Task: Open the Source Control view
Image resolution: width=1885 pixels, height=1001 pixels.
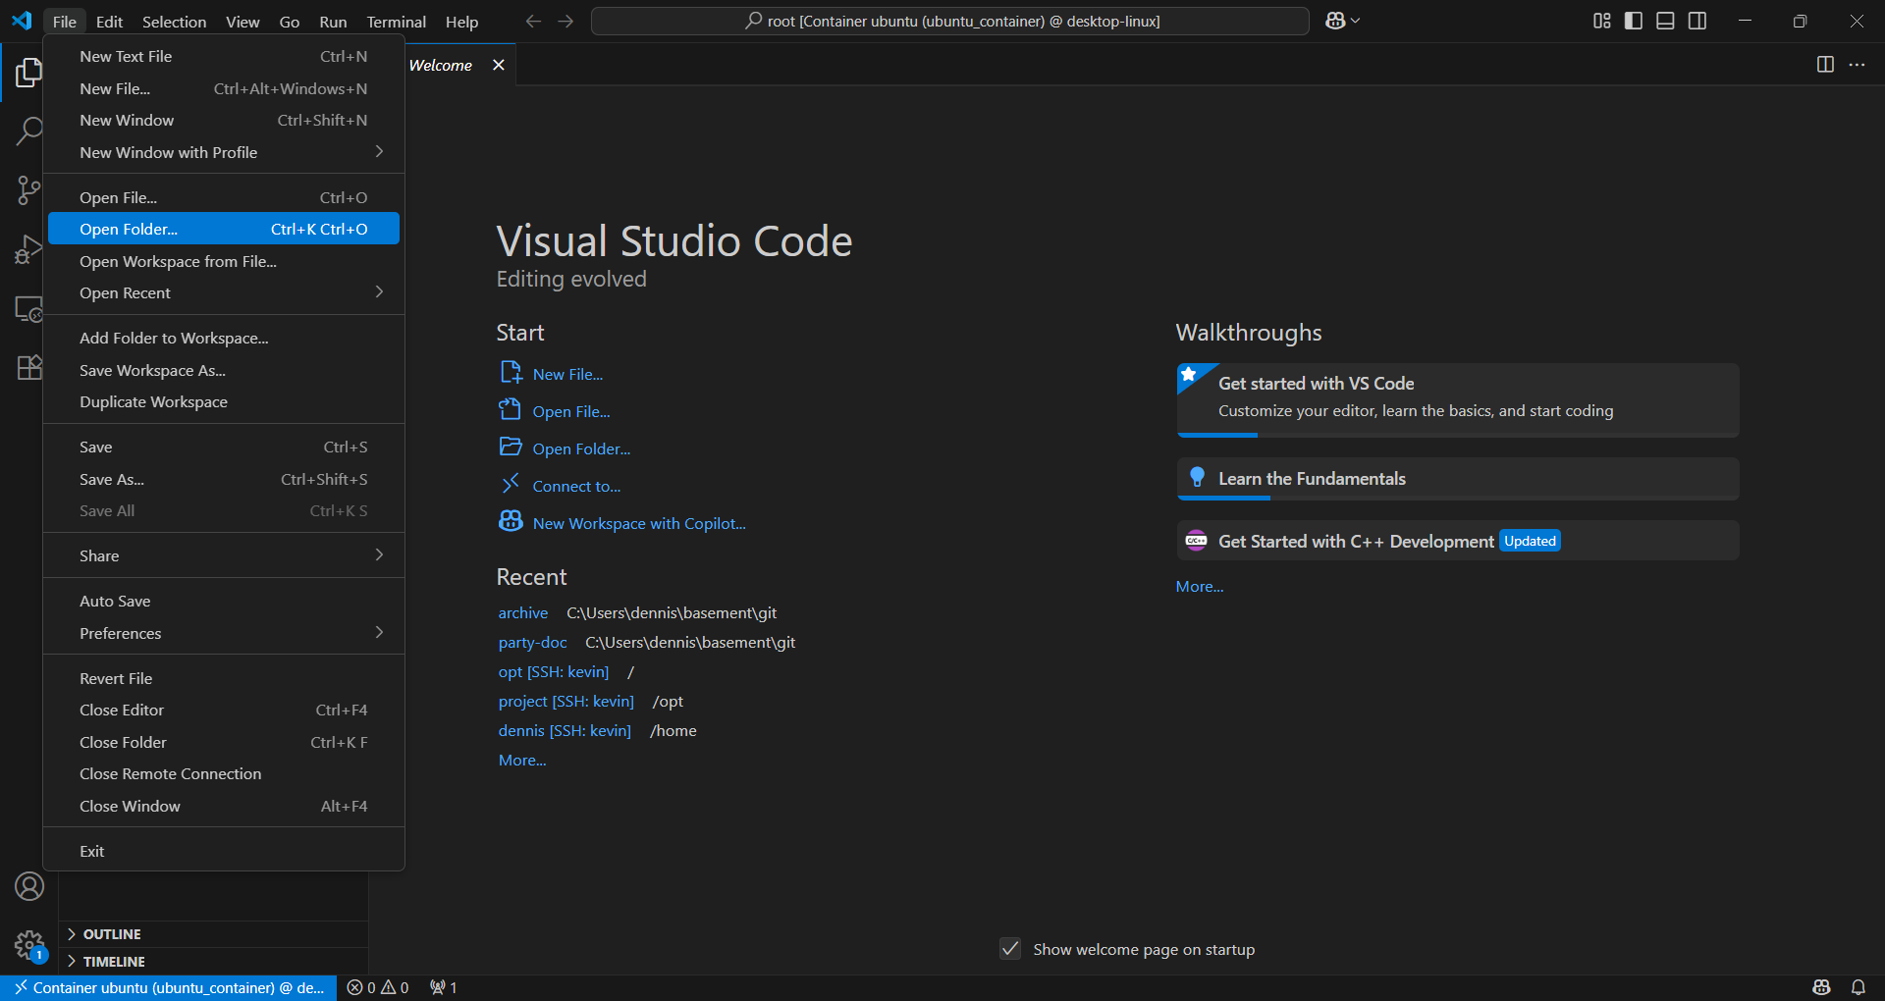Action: pyautogui.click(x=29, y=190)
